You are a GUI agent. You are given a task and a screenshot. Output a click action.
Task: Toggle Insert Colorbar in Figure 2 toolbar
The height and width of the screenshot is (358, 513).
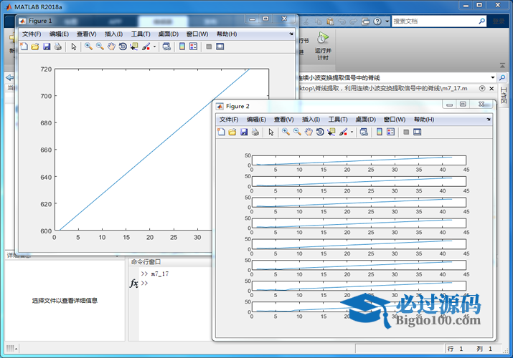click(x=379, y=132)
